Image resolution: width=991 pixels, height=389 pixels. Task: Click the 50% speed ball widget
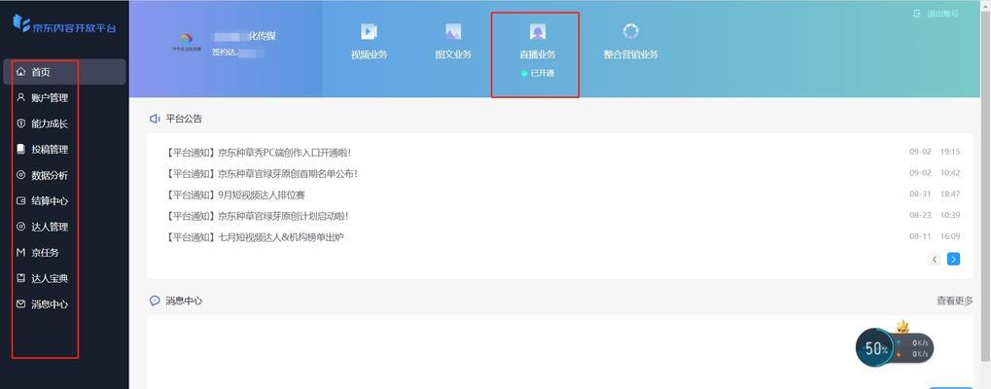coord(875,347)
